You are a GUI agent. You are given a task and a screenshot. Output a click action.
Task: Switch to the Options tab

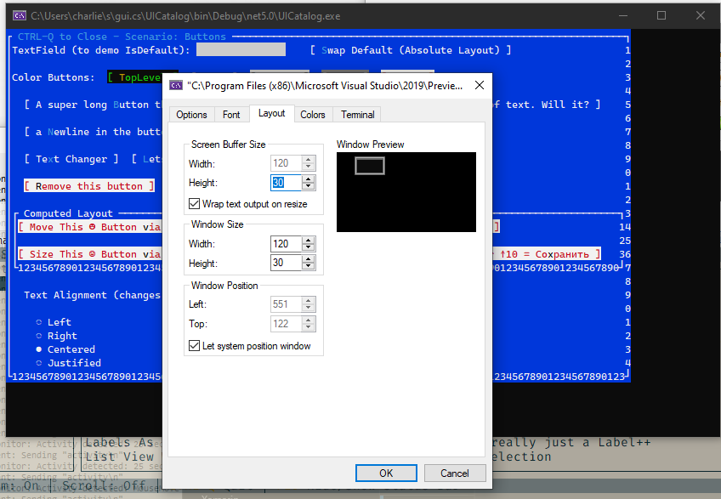[191, 114]
